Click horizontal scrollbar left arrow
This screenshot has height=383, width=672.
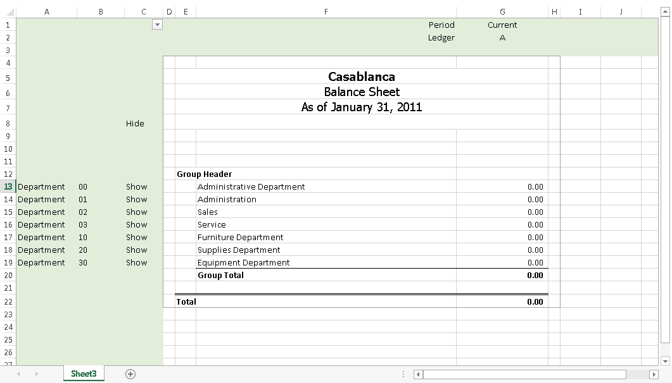418,375
